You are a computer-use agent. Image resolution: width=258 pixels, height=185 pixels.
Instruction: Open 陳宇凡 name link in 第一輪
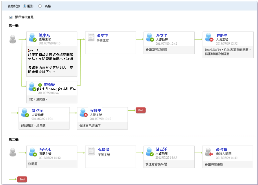[x=45, y=35]
